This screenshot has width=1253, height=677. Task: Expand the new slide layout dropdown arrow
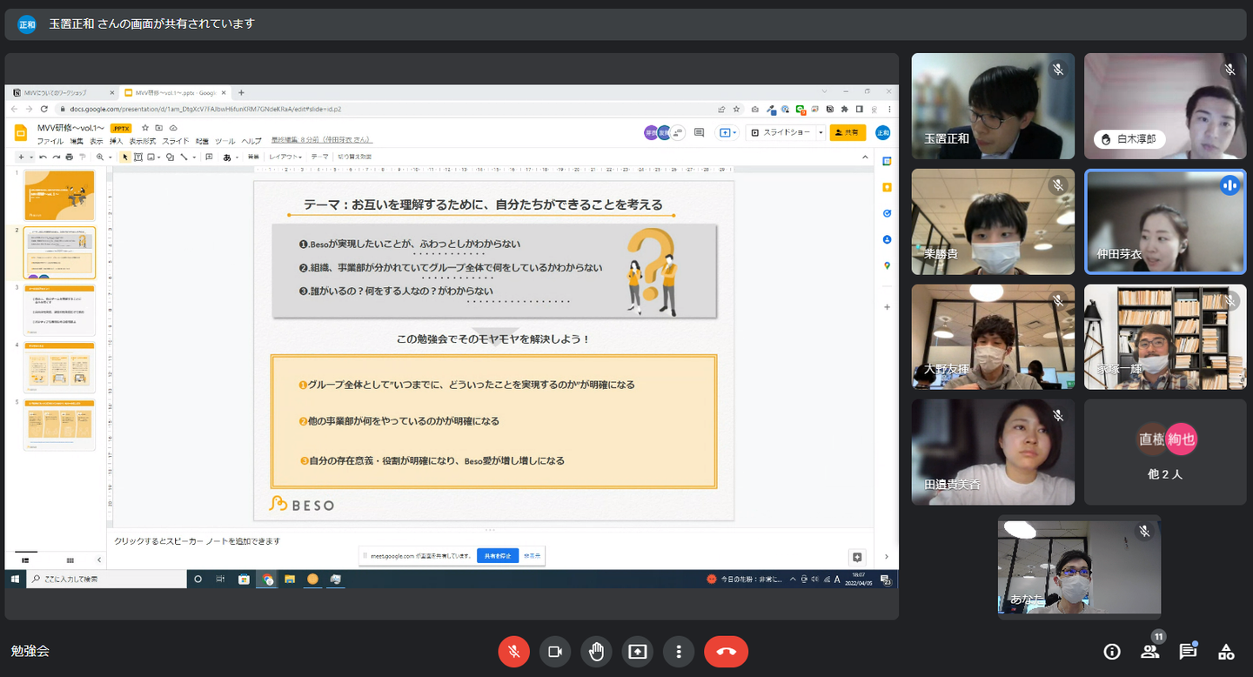click(x=31, y=157)
